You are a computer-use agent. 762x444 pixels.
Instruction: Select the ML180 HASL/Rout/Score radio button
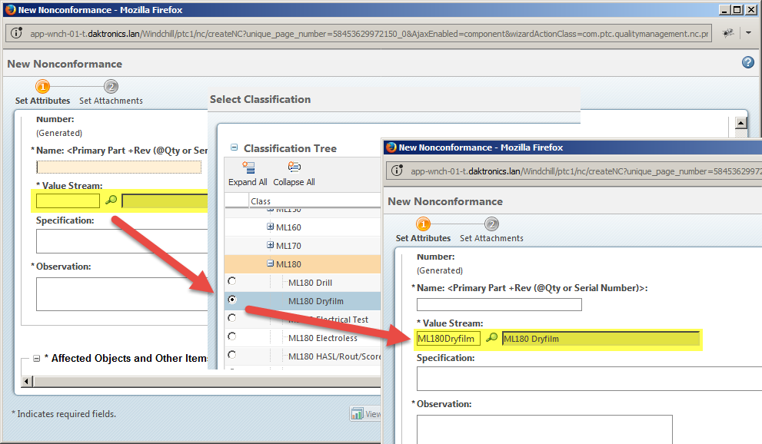click(231, 355)
